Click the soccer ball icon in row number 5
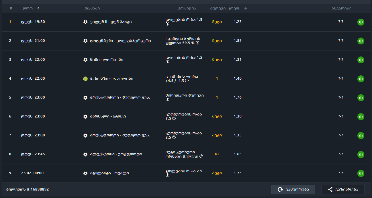The image size is (372, 198). tap(85, 97)
